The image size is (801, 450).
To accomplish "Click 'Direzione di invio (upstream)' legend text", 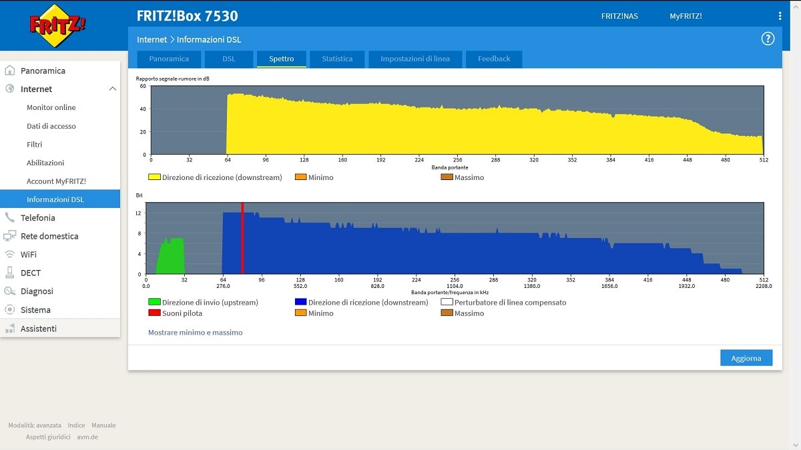I will 210,302.
